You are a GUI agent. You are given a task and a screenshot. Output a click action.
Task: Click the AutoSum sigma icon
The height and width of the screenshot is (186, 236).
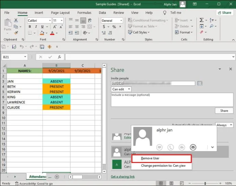[x=201, y=20]
